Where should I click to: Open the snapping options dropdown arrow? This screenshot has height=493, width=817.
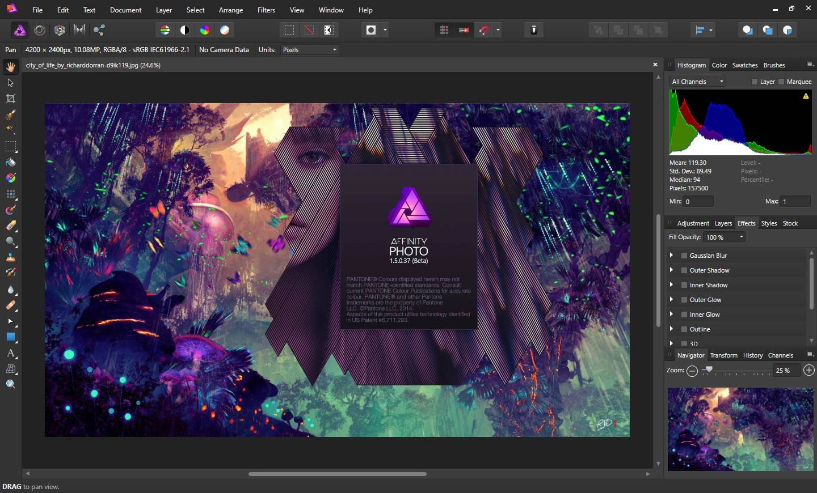pos(498,30)
